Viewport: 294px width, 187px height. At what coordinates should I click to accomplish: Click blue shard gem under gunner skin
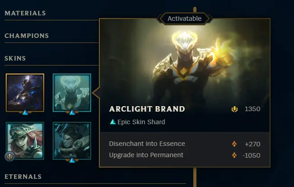tap(72, 160)
